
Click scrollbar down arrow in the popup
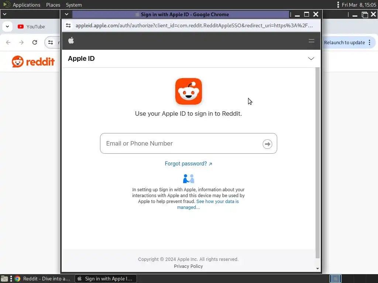click(x=317, y=269)
